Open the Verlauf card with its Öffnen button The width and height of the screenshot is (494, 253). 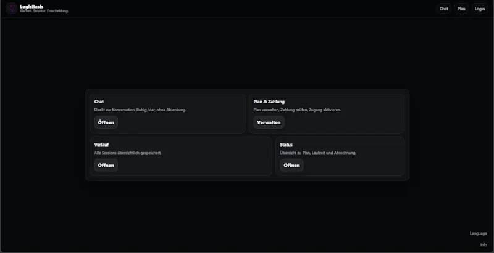106,165
